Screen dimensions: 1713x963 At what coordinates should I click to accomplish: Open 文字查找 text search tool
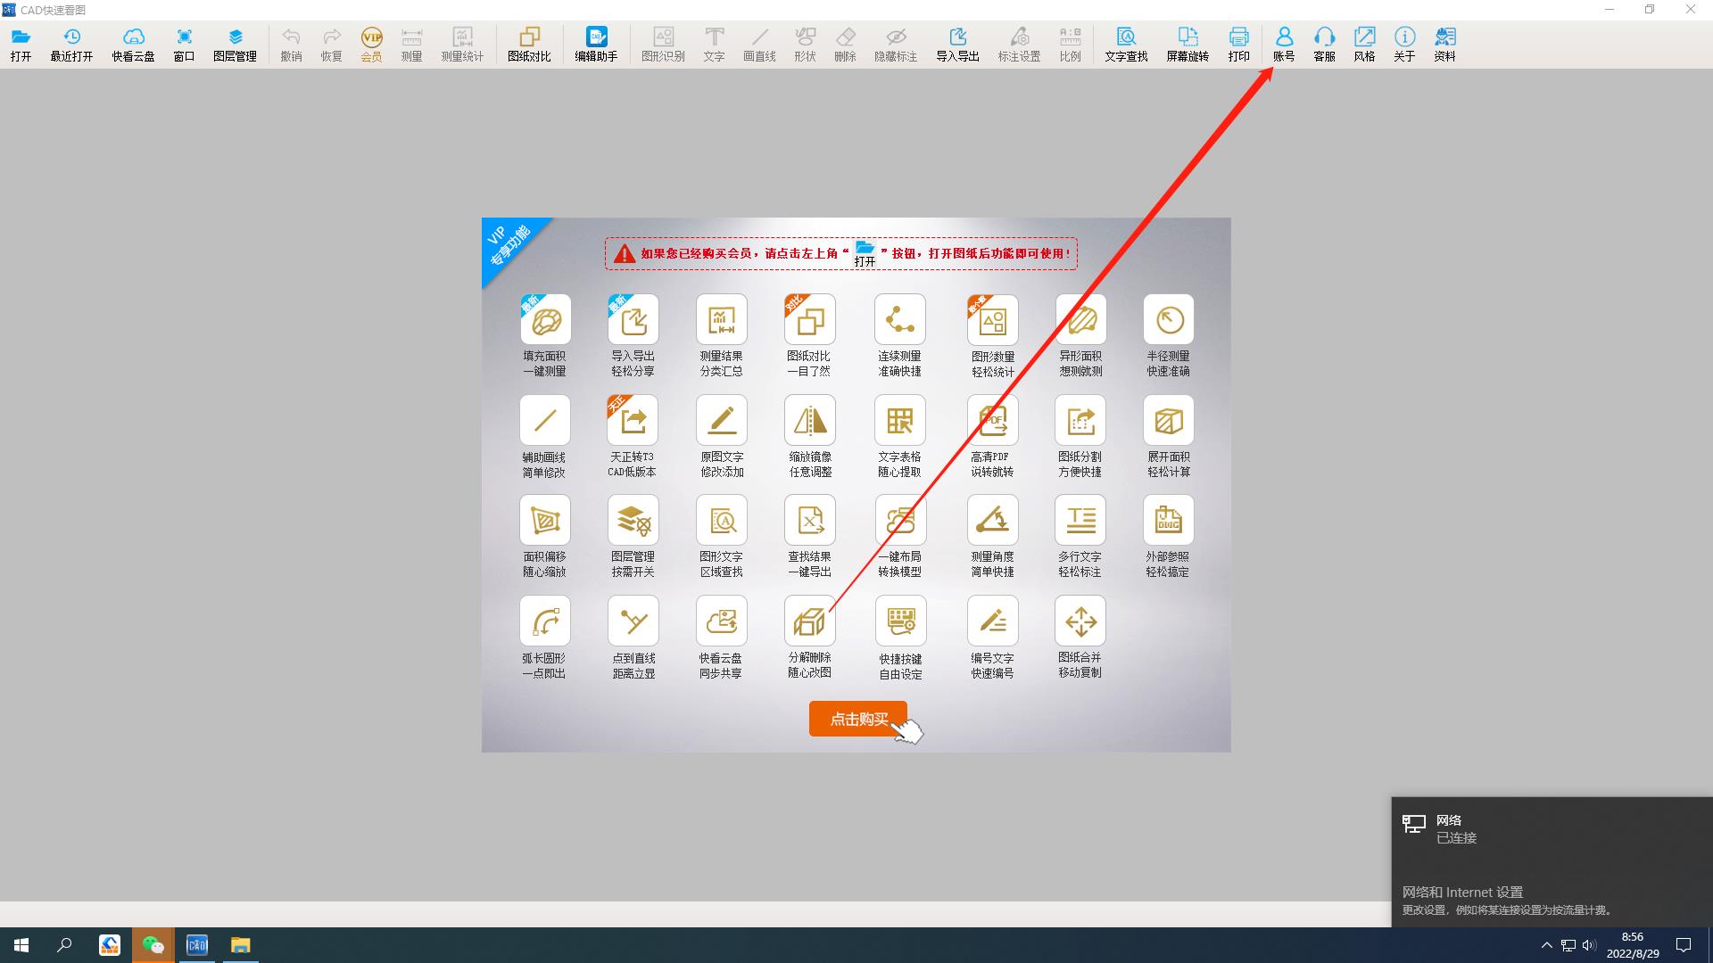click(x=1126, y=37)
